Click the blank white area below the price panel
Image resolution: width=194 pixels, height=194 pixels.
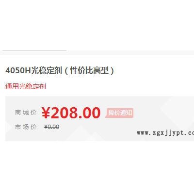tap(97, 167)
